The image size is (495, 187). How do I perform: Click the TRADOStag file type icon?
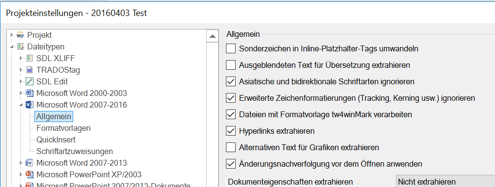pyautogui.click(x=30, y=70)
